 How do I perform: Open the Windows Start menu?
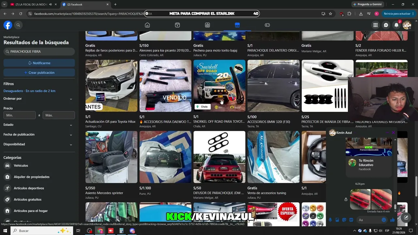tap(5, 231)
